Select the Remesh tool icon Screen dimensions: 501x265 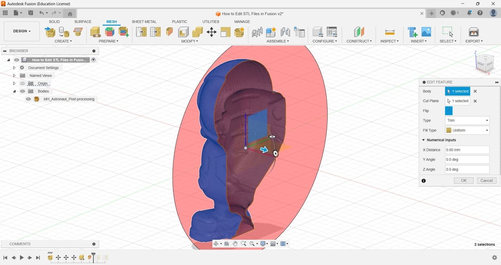coord(142,32)
